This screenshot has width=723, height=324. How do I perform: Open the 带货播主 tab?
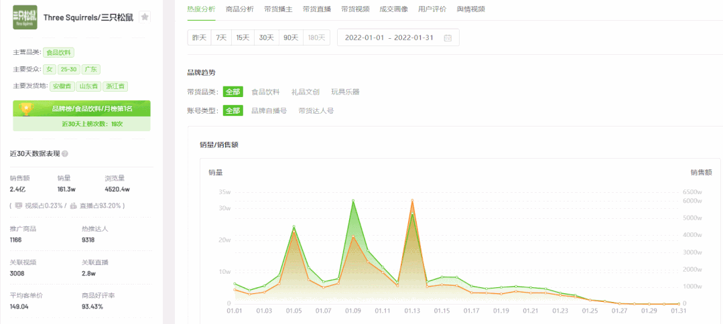[x=278, y=9]
